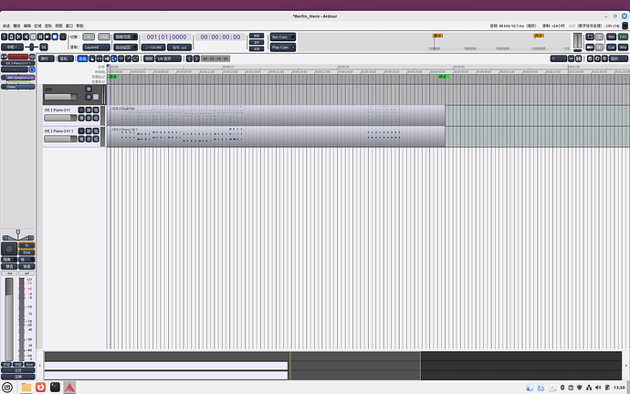
Task: Open the Firefox icon in the taskbar
Action: [x=40, y=387]
